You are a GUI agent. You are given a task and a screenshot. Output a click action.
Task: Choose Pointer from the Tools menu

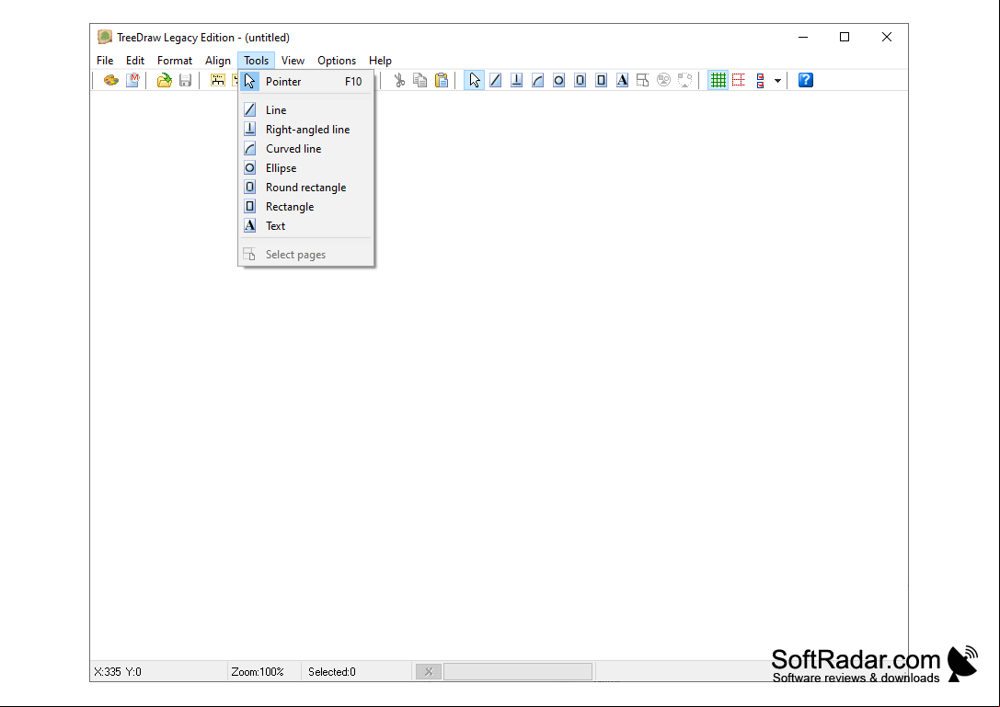click(x=305, y=82)
